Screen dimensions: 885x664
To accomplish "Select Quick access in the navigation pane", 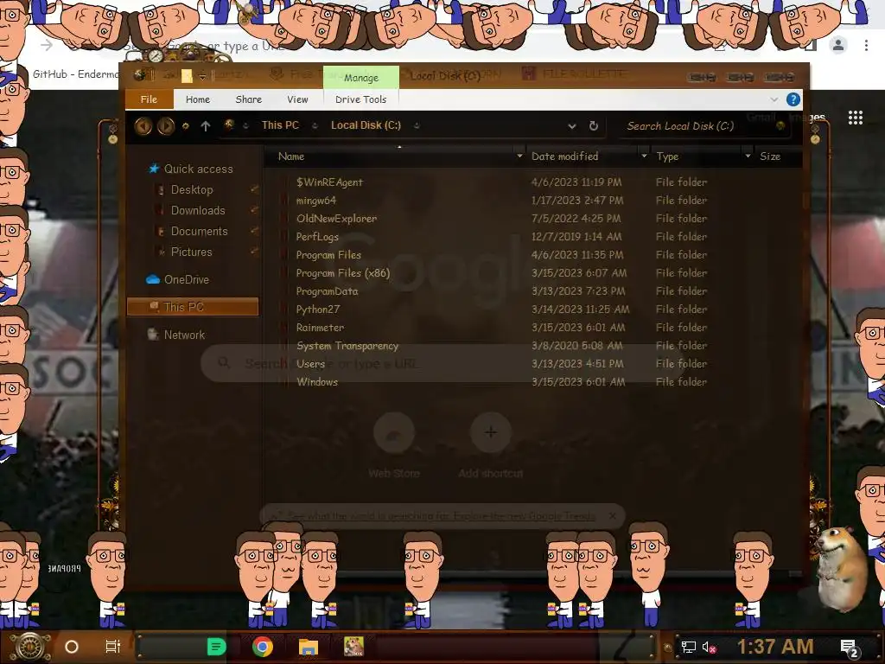I will click(x=198, y=169).
